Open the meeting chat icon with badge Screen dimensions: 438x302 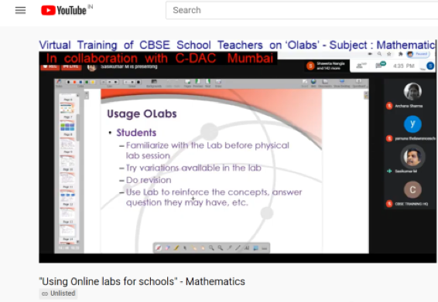[380, 66]
